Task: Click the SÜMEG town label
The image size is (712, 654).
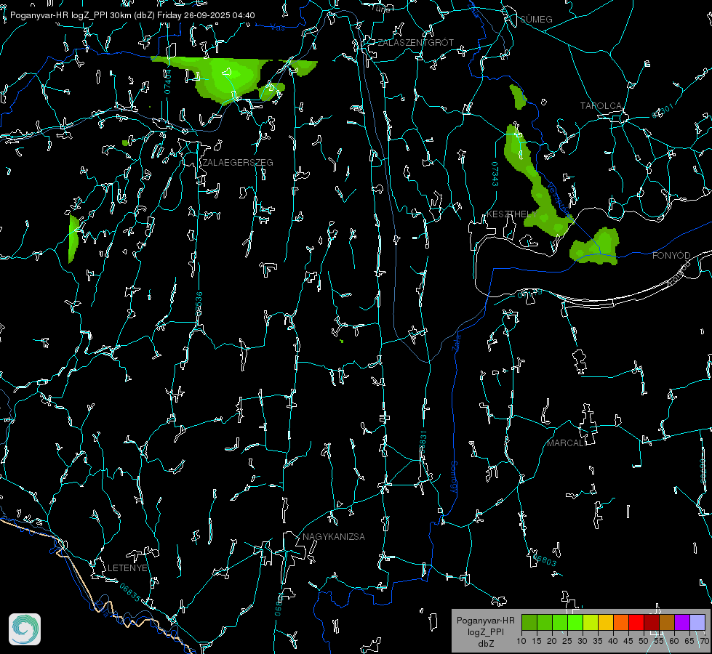Action: pyautogui.click(x=536, y=20)
